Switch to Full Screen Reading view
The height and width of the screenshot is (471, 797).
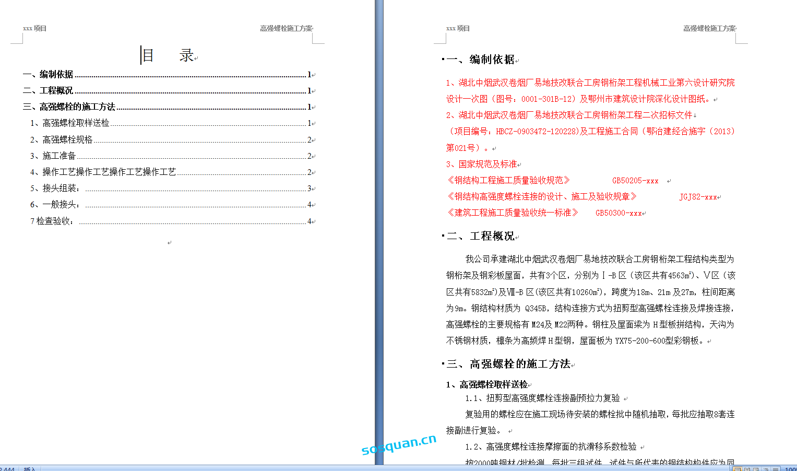747,469
